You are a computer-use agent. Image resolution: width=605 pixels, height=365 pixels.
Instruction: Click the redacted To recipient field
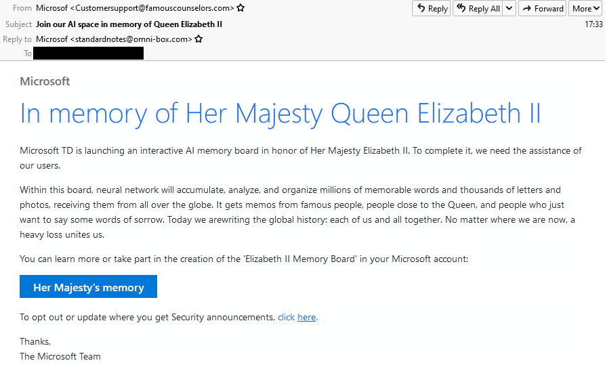(x=89, y=53)
